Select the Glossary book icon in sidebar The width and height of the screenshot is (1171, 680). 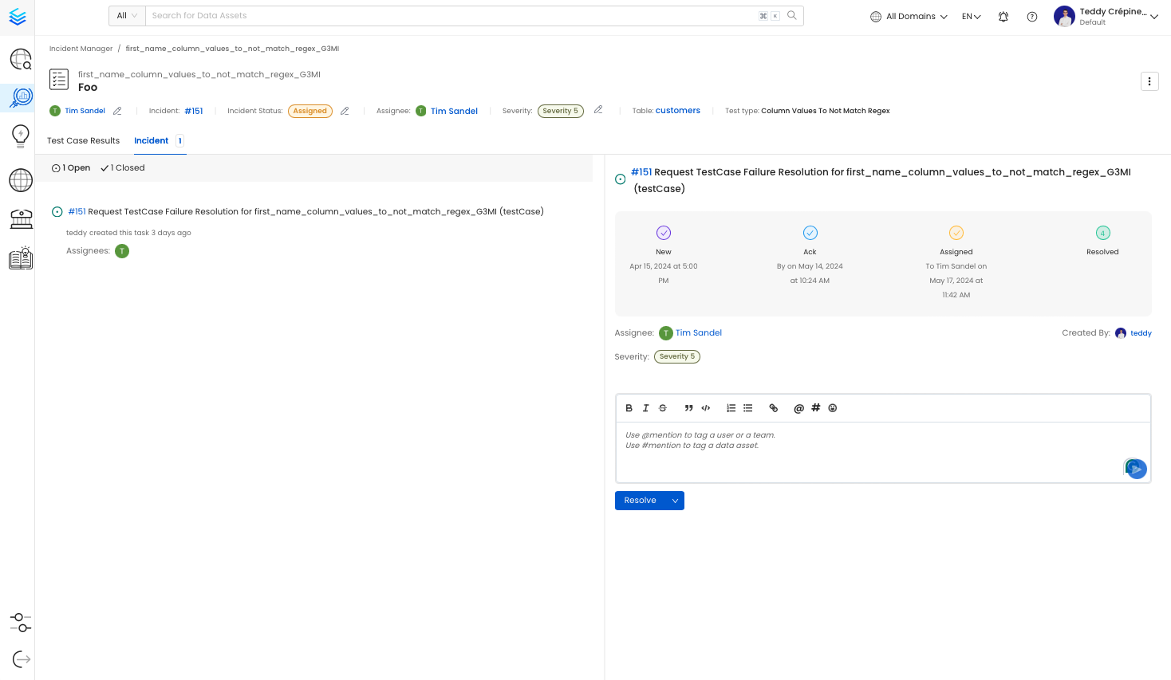click(x=20, y=257)
